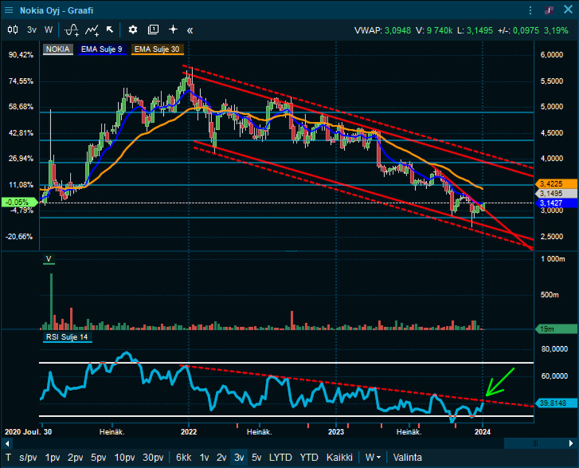The image size is (579, 468).
Task: Click the EMA Sulje 9 legend label
Action: click(101, 50)
